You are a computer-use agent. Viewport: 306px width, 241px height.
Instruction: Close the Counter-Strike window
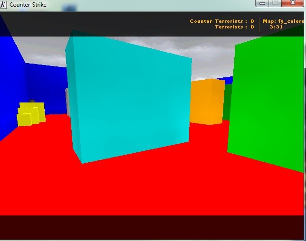pyautogui.click(x=293, y=3)
